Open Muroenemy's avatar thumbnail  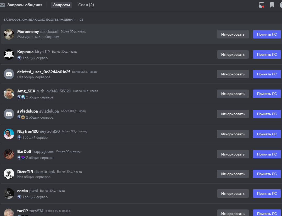[x=9, y=34]
